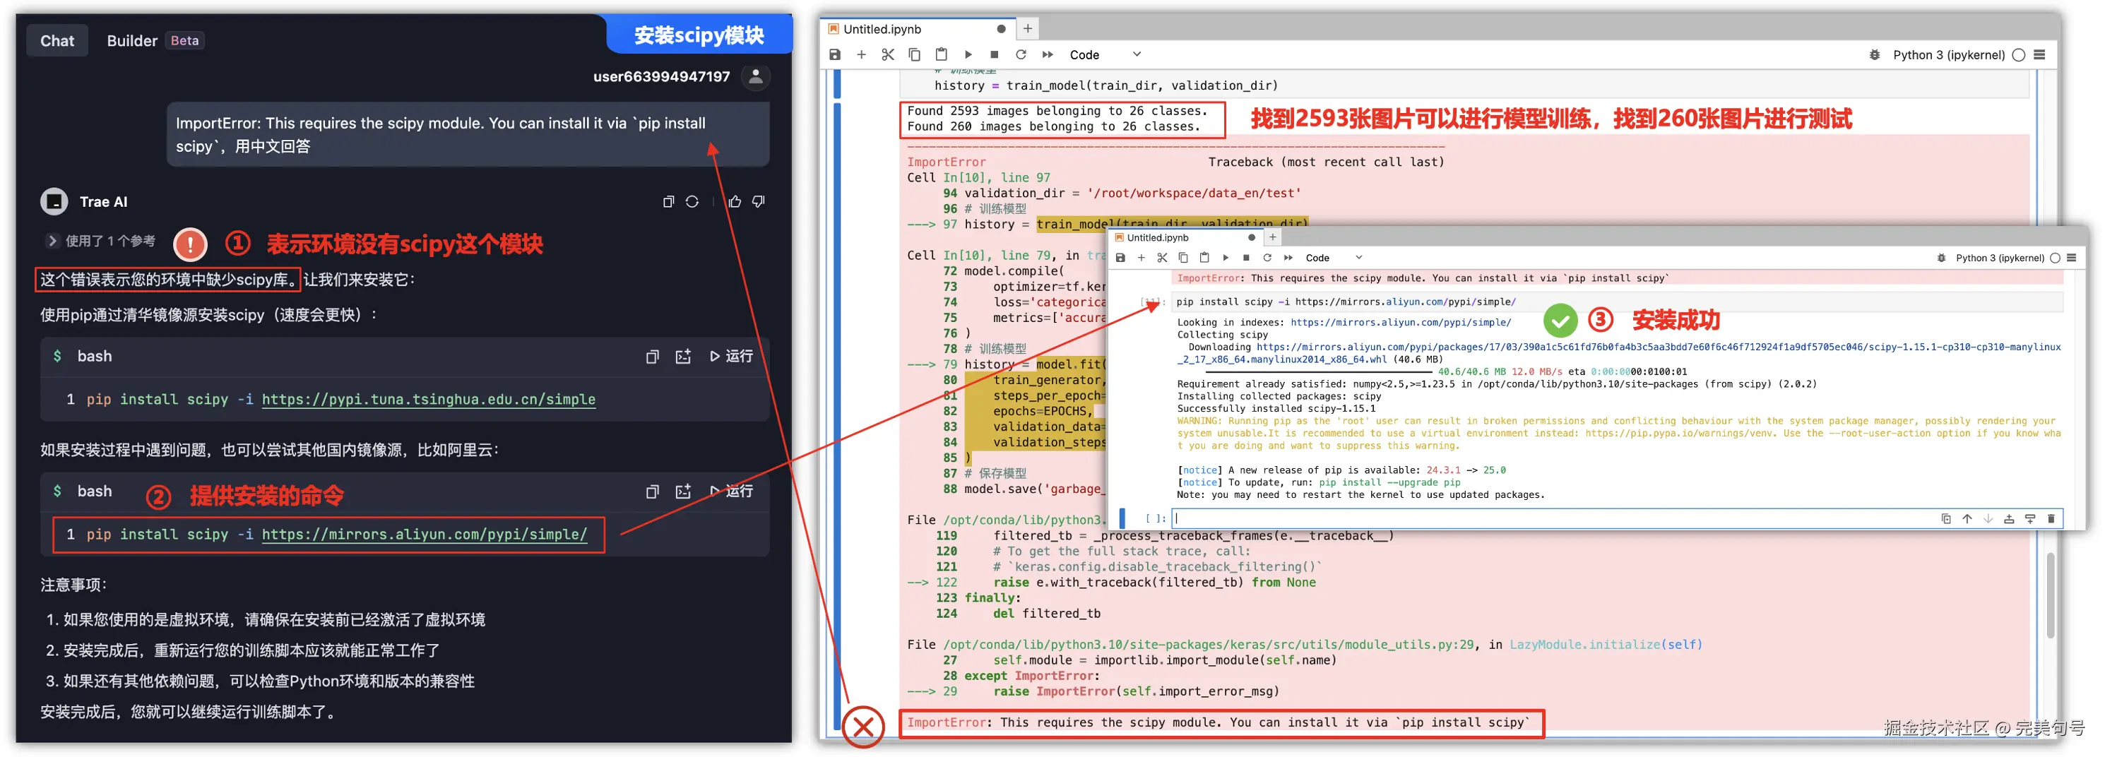Open the side menu icon in back notebook

pyautogui.click(x=2039, y=54)
